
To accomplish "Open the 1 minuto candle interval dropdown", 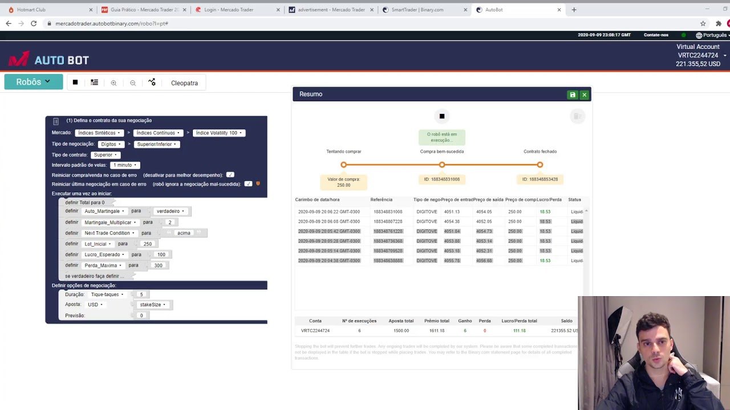I will click(x=125, y=165).
